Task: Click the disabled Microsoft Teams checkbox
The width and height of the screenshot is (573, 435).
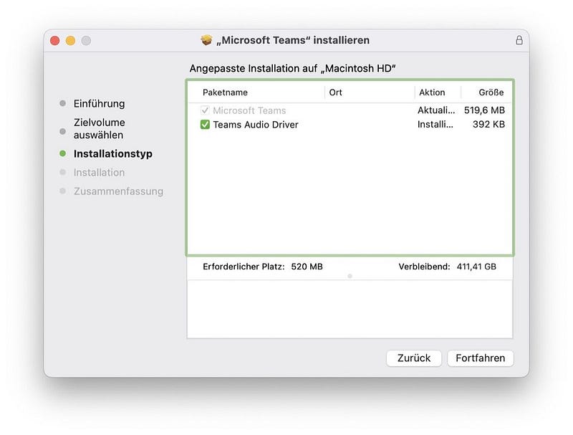Action: pos(205,110)
